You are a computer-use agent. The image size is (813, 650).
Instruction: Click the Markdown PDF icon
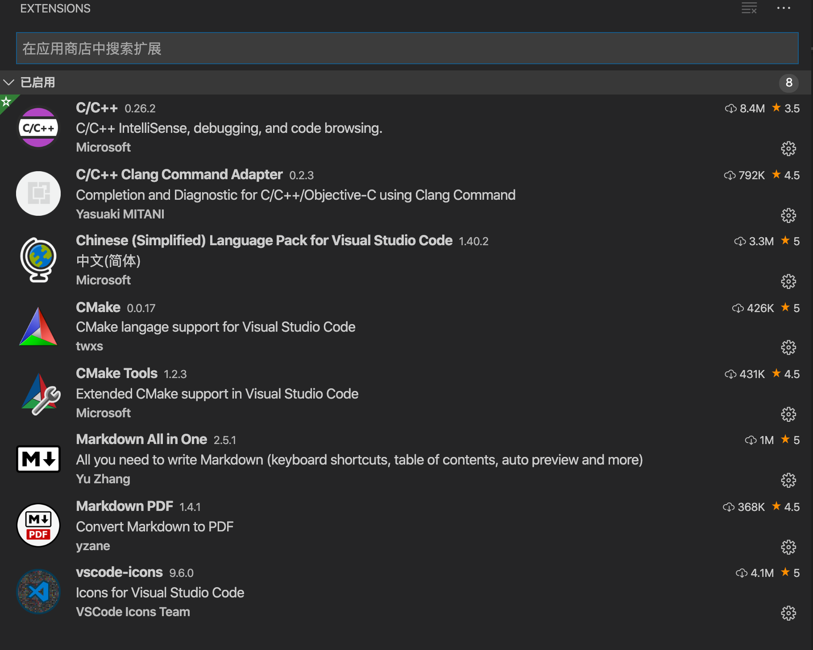(38, 525)
